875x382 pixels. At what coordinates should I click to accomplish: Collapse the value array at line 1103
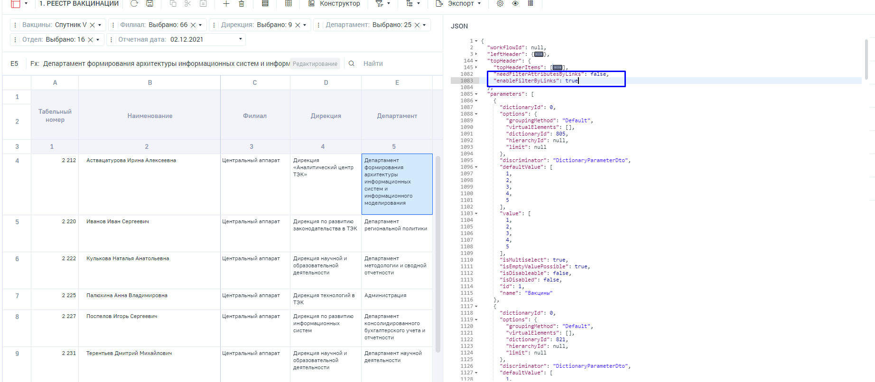pos(476,213)
